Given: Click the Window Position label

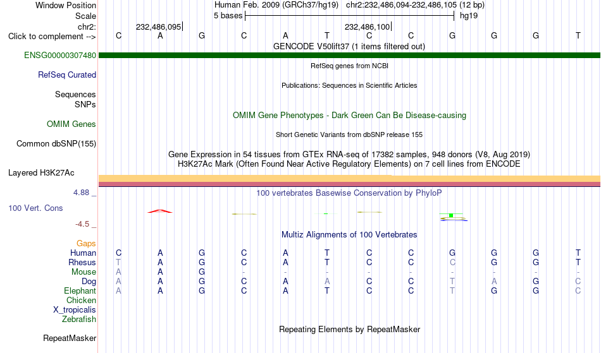Looking at the screenshot, I should (66, 5).
